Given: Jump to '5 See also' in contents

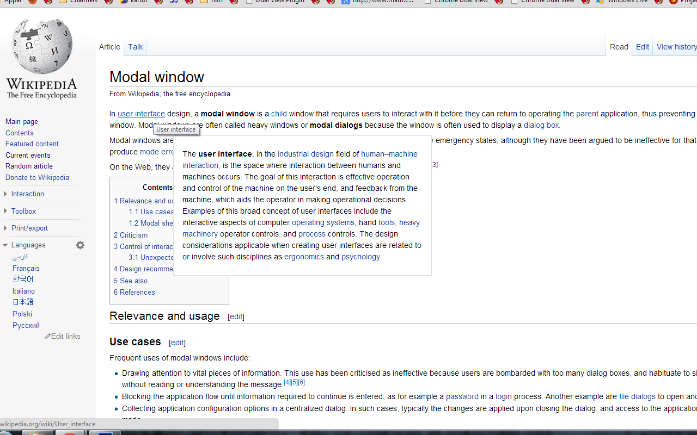Looking at the screenshot, I should click(131, 281).
